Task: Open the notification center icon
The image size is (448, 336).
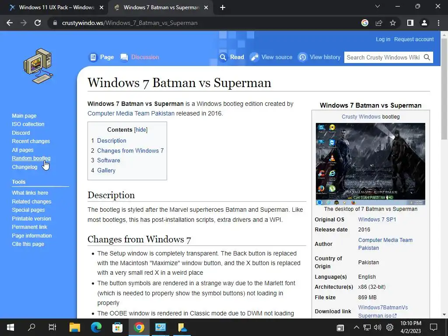Action: [434, 327]
